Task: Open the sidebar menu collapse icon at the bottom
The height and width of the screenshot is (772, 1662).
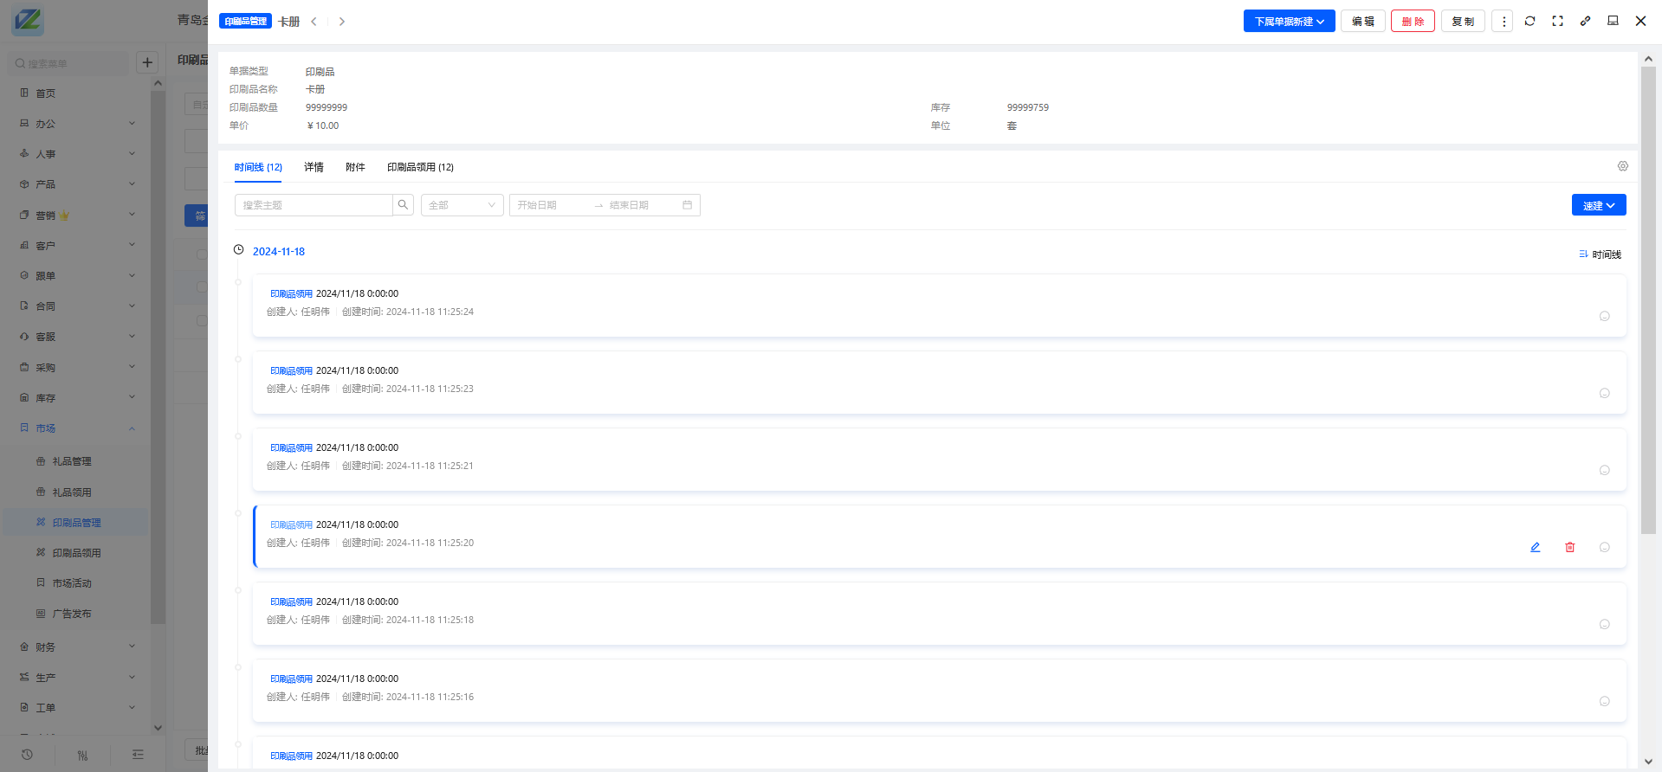Action: pyautogui.click(x=138, y=755)
